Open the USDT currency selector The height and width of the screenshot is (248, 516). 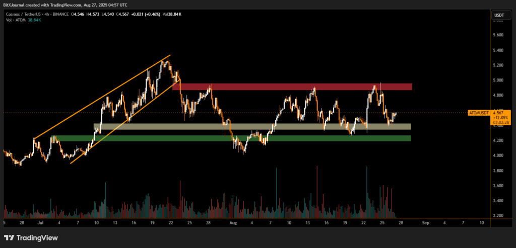[498, 16]
